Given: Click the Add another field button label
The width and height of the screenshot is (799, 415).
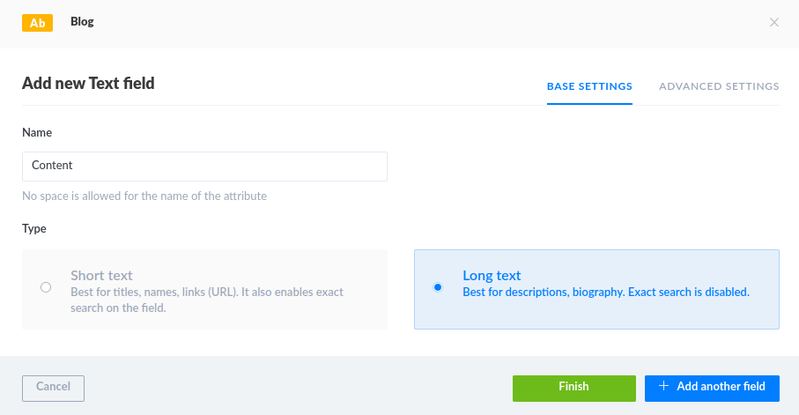Looking at the screenshot, I should click(x=721, y=387).
